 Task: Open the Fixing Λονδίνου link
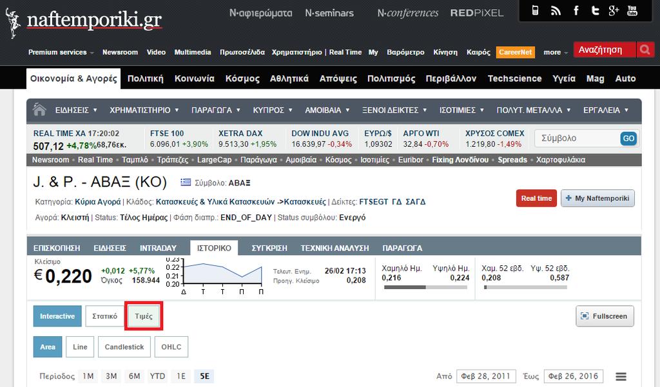point(460,160)
